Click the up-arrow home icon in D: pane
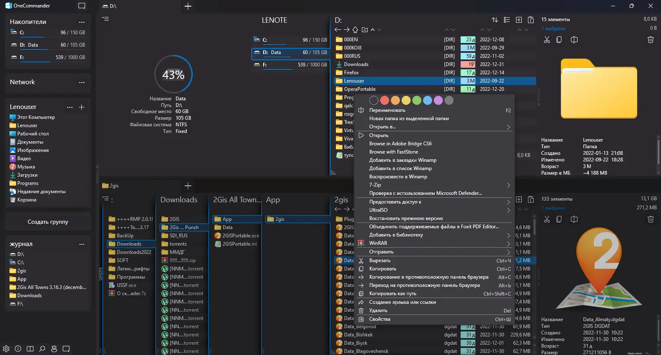The width and height of the screenshot is (661, 355). pyautogui.click(x=355, y=30)
